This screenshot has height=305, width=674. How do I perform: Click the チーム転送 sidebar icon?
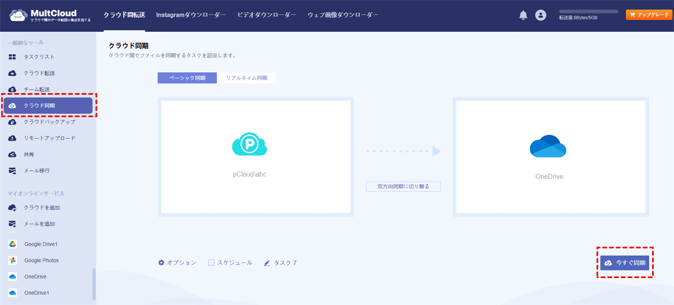tap(12, 90)
